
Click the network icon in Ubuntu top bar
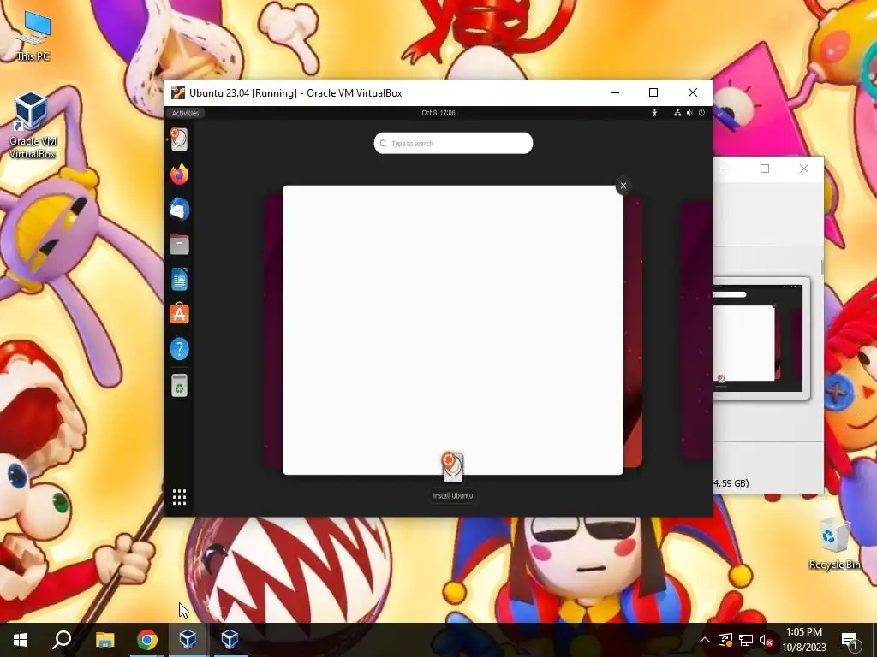pos(677,113)
